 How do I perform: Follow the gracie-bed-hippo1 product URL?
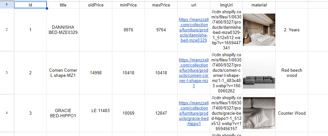pos(193,113)
